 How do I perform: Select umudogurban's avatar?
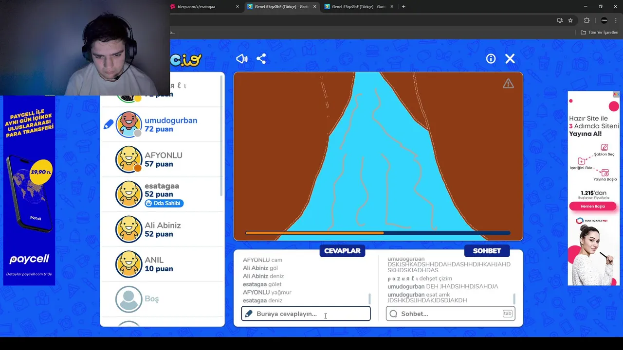pyautogui.click(x=129, y=124)
